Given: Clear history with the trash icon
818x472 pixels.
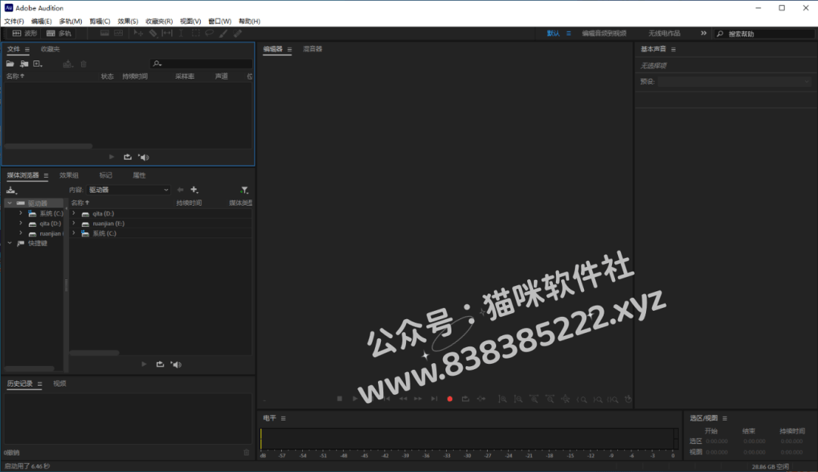Looking at the screenshot, I should (x=246, y=452).
